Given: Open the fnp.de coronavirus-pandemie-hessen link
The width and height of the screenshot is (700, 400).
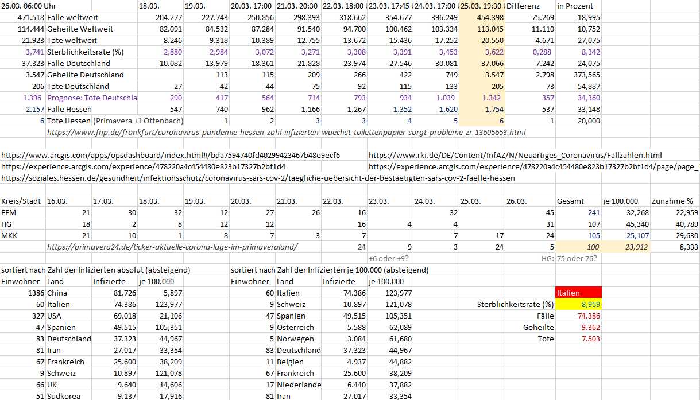Looking at the screenshot, I should [286, 132].
